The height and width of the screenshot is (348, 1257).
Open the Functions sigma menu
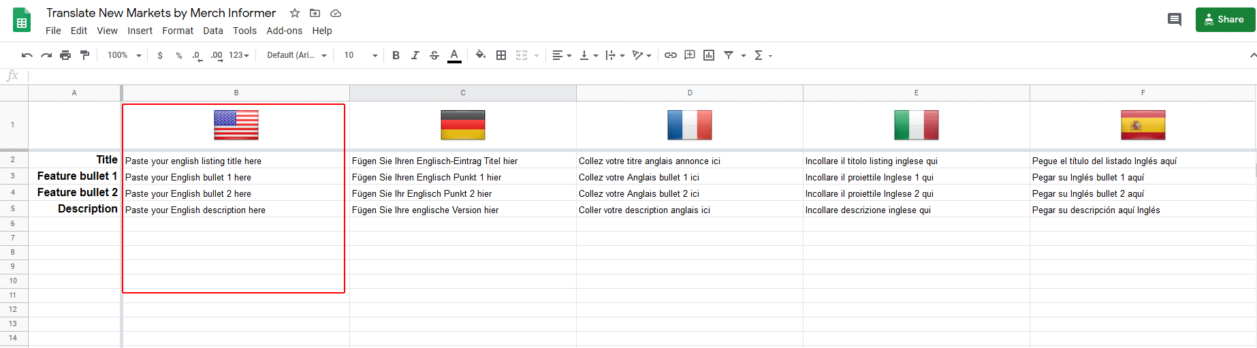point(763,55)
